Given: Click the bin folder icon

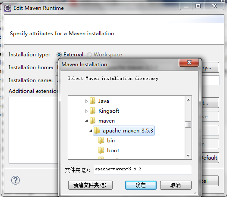Looking at the screenshot, I should [101, 140].
